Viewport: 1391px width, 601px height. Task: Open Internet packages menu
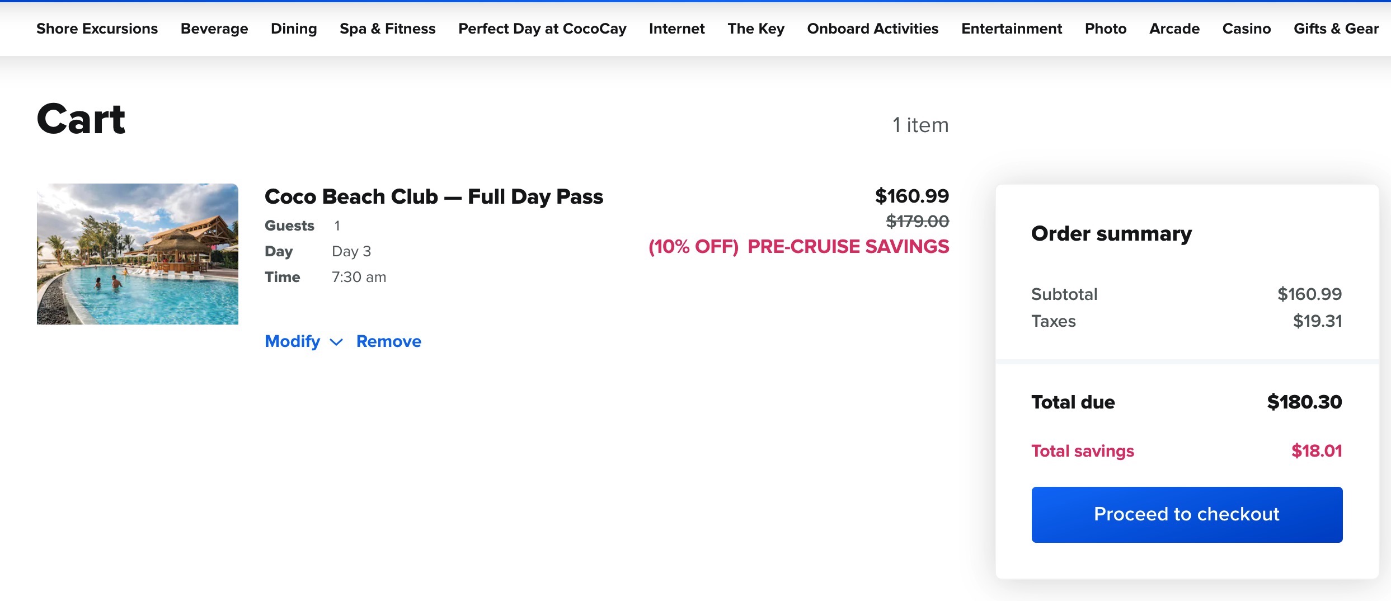click(677, 29)
